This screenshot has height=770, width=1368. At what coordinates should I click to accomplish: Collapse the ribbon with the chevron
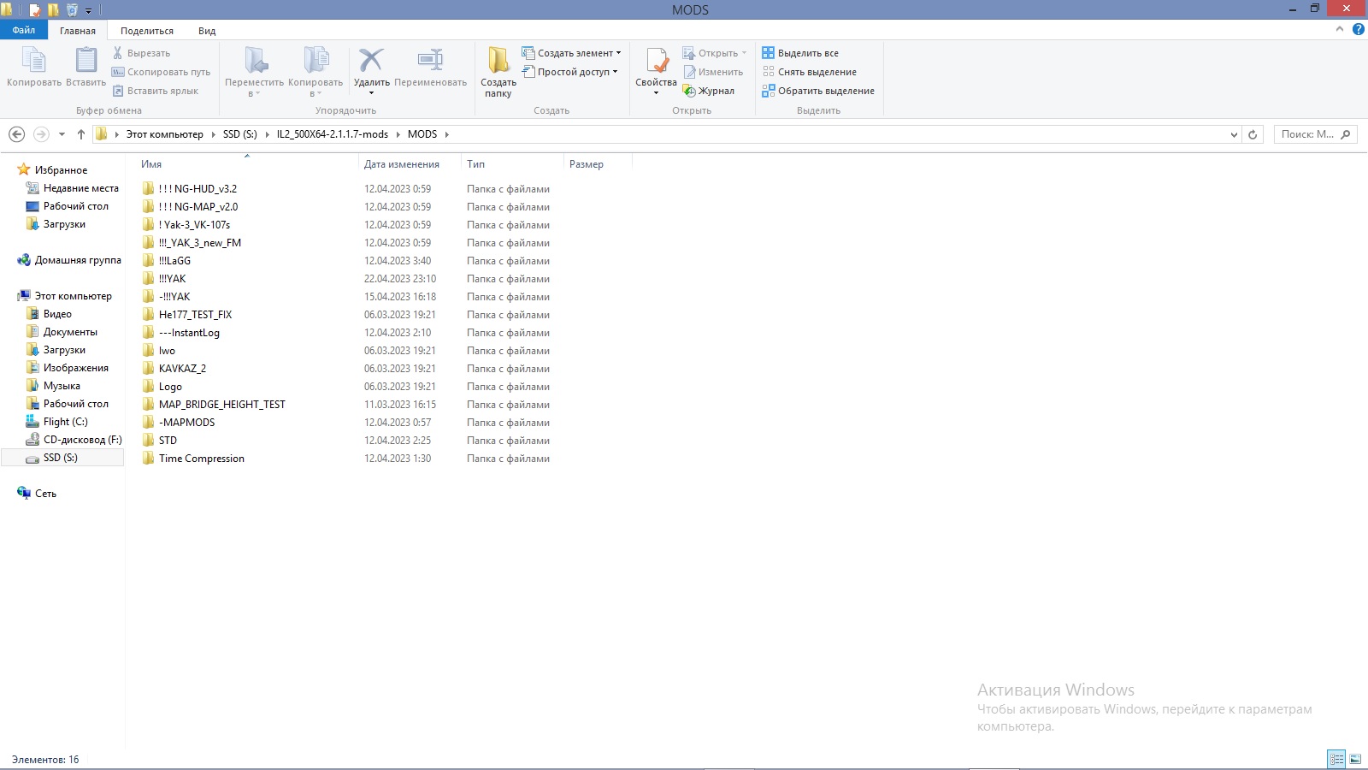click(1340, 29)
